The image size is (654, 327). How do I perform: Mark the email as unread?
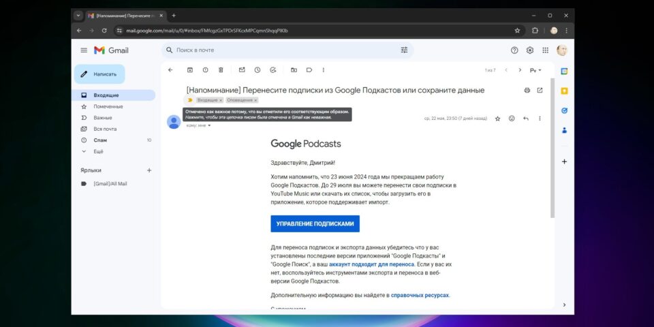pos(242,70)
